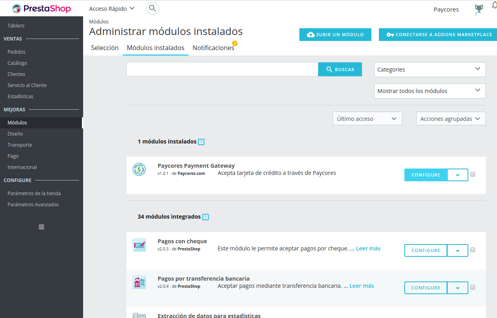
Task: Open Catálogo in the sidebar
Action: point(17,63)
